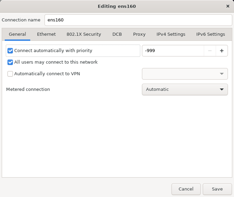234x197 pixels.
Task: Click the Connection name text field
Action: tap(138, 20)
